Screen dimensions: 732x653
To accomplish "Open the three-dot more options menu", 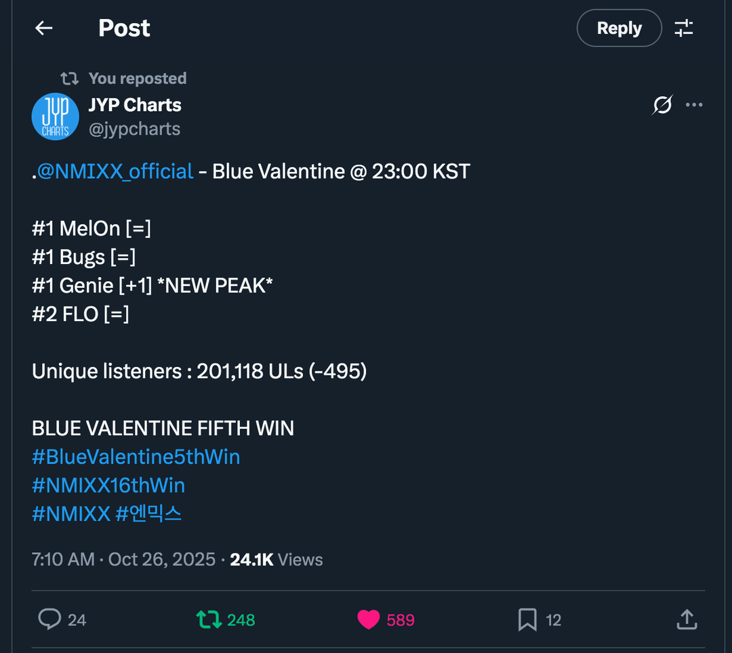I will [x=694, y=105].
